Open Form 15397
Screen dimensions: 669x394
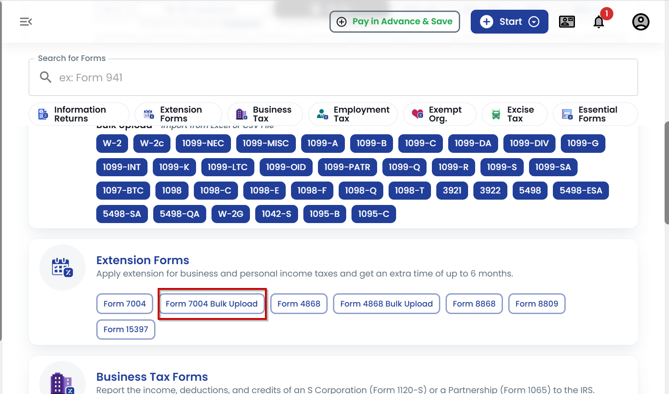126,329
